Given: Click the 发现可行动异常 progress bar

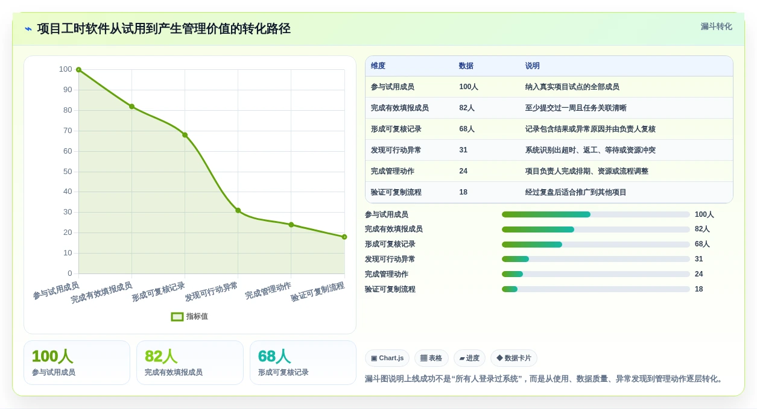Looking at the screenshot, I should (596, 259).
